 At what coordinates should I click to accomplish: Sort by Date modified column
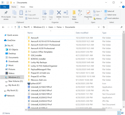click(x=82, y=33)
